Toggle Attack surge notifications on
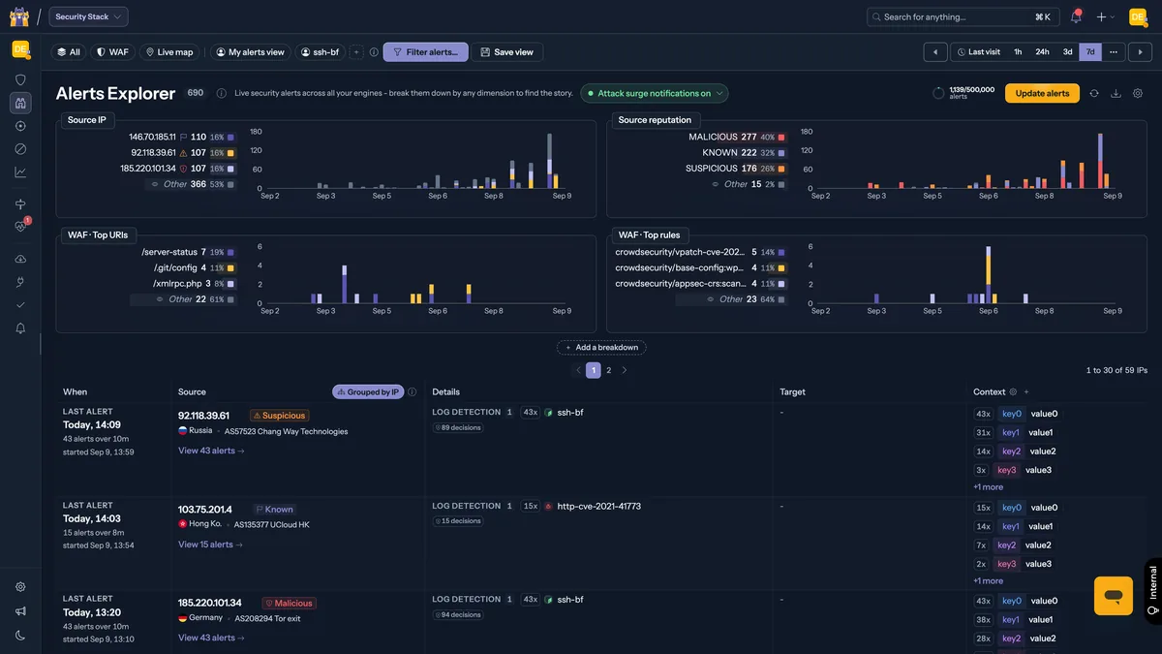Image resolution: width=1162 pixels, height=654 pixels. pos(655,94)
